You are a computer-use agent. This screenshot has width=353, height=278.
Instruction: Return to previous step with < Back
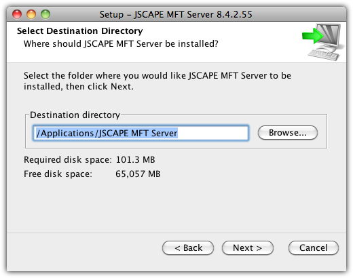pos(188,248)
